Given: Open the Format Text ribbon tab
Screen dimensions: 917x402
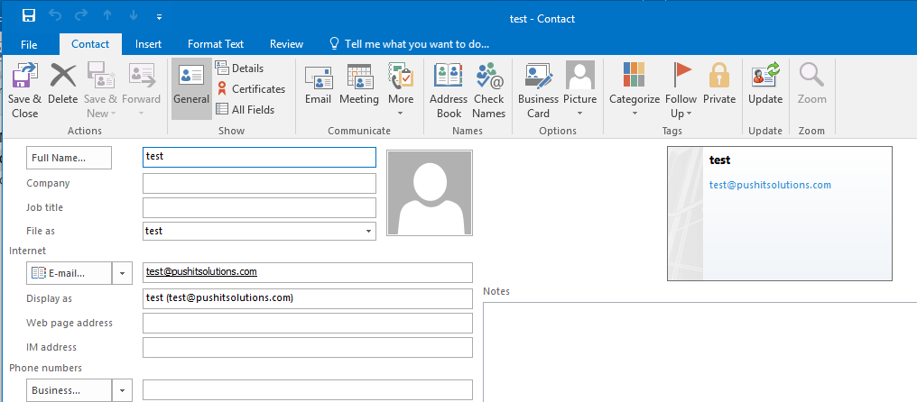Looking at the screenshot, I should pos(216,44).
